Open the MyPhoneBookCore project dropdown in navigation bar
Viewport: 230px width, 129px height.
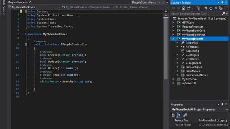coord(59,7)
